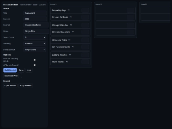Open the Format dropdown

pyautogui.click(x=36, y=25)
